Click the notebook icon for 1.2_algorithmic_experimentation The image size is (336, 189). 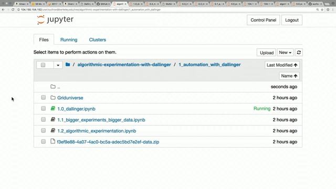(53, 131)
